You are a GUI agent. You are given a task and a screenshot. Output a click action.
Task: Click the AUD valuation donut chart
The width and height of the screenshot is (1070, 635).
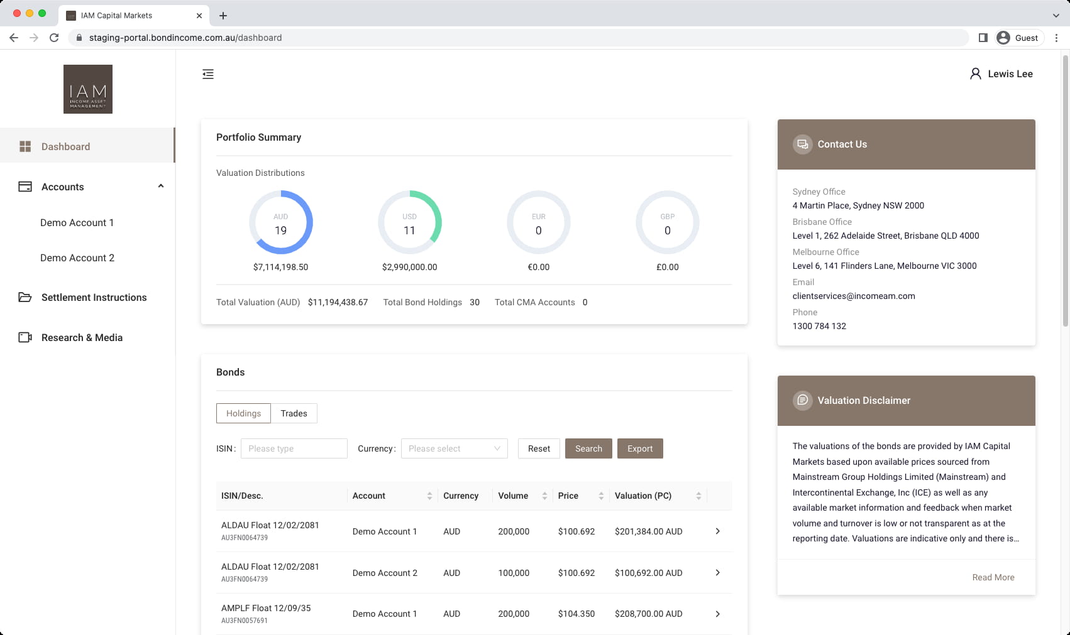(281, 222)
